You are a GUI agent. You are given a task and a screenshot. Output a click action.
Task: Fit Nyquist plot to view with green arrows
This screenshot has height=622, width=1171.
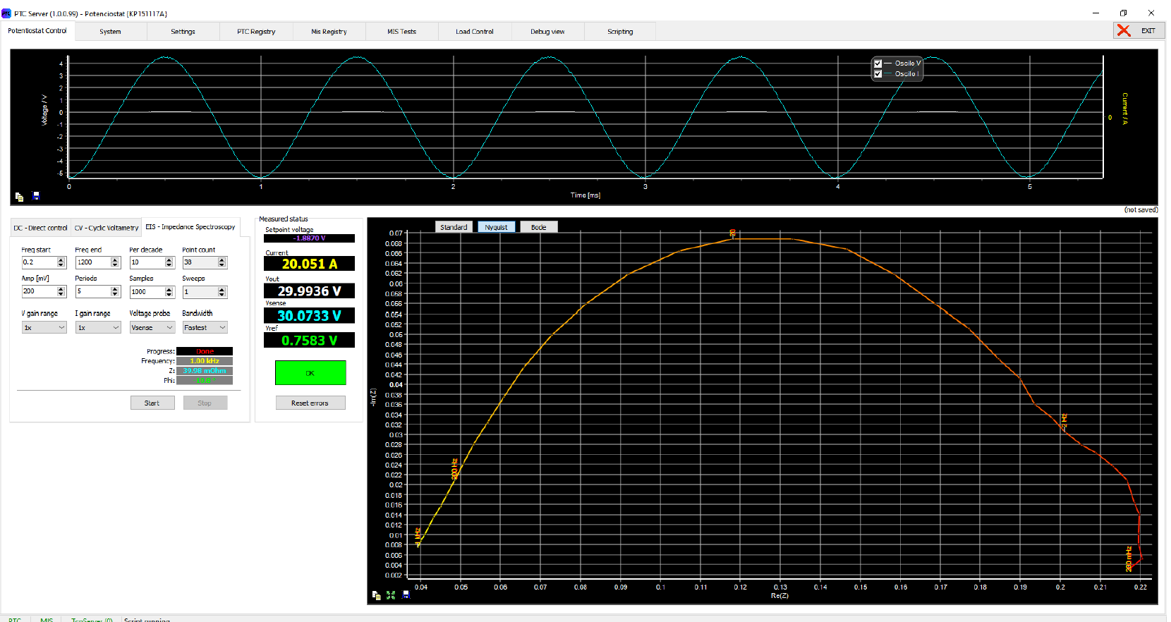(x=391, y=595)
